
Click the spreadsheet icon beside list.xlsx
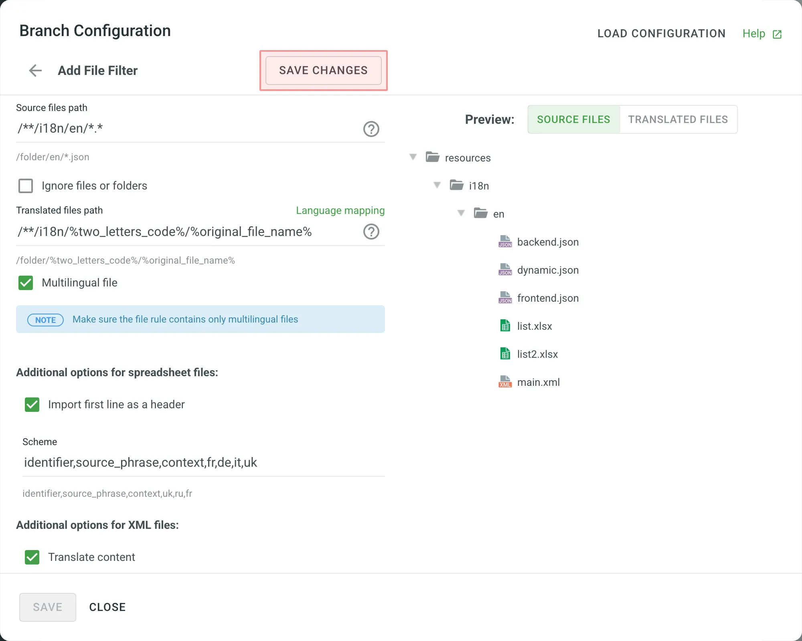coord(505,326)
